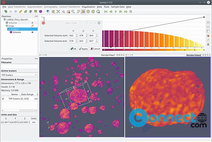Open the Segmentation menu
The image size is (212, 142).
pyautogui.click(x=35, y=7)
